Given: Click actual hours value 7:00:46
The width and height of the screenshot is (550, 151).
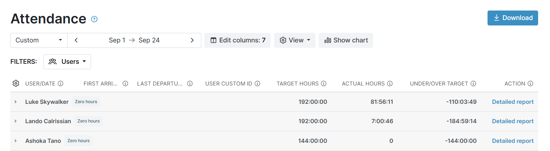Looking at the screenshot, I should (382, 121).
